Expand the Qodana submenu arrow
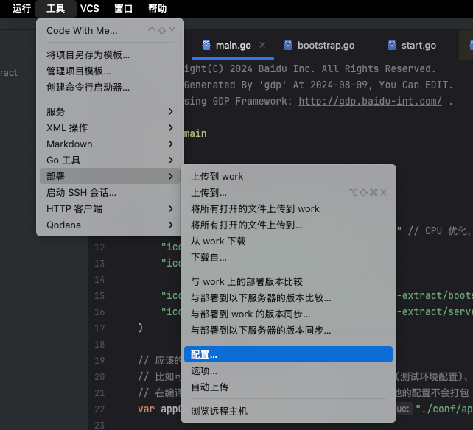 click(170, 225)
